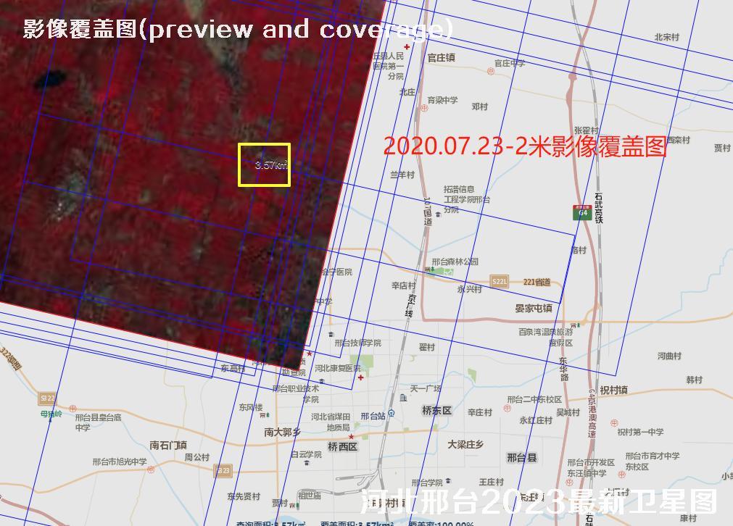This screenshot has width=733, height=526.
Task: Click the red cross by 河北康复医院
Action: click(360, 377)
